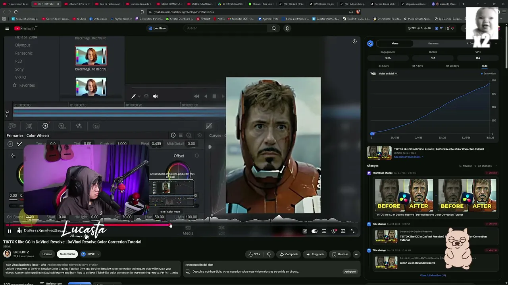
Task: Click the search magnifier icon
Action: point(274,28)
